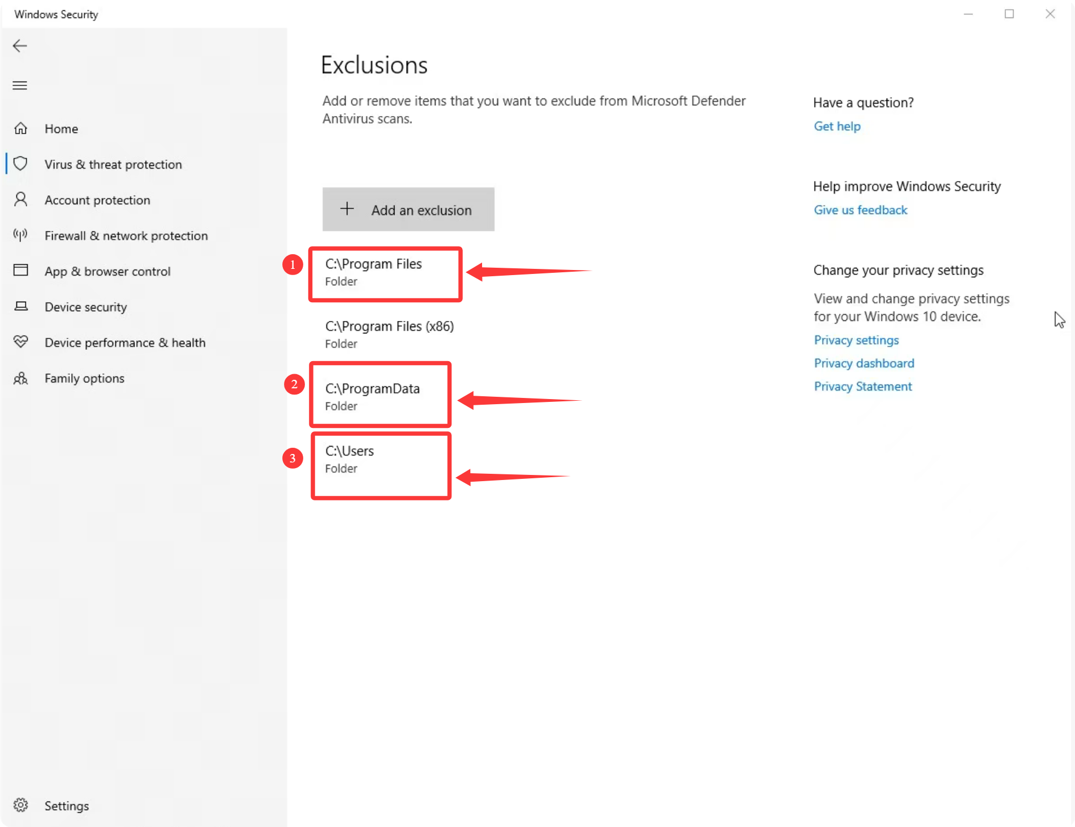
Task: Open the hamburger navigation menu
Action: (20, 85)
